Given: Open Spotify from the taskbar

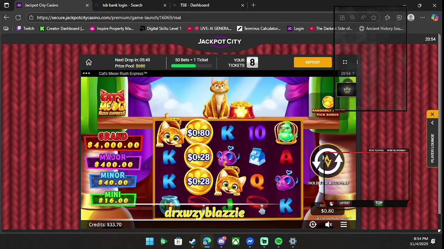Looking at the screenshot, I should 279,241.
